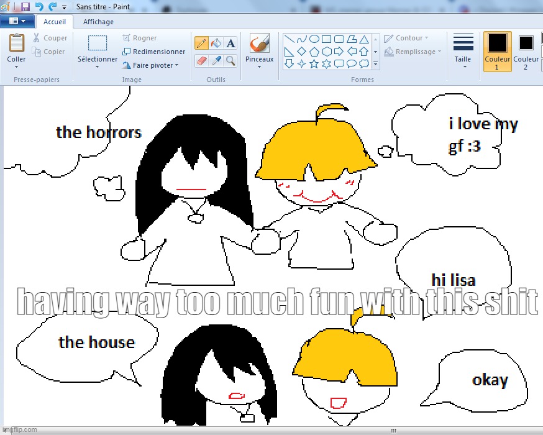This screenshot has height=435, width=543.
Task: Select the Pentagon shape
Action: (314, 52)
